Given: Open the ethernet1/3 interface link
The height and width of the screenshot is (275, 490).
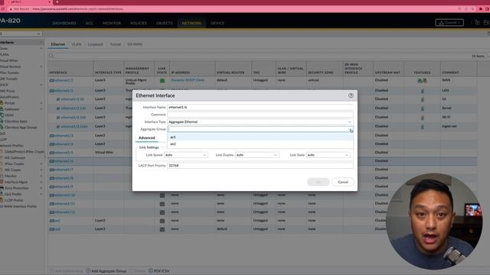Looking at the screenshot, I should 64,136.
